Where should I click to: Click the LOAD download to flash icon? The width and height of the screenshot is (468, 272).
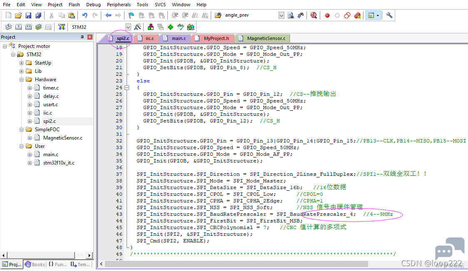point(62,27)
